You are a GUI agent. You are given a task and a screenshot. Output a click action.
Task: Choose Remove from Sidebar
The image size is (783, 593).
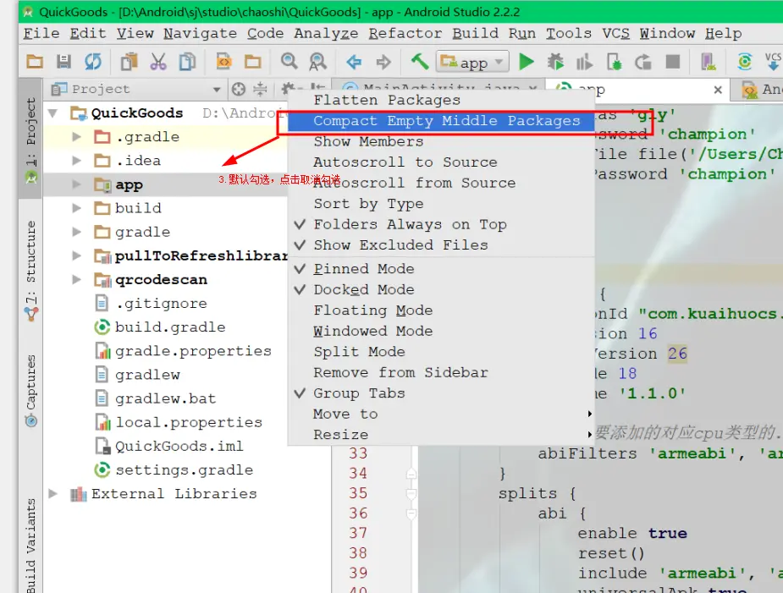click(x=441, y=372)
